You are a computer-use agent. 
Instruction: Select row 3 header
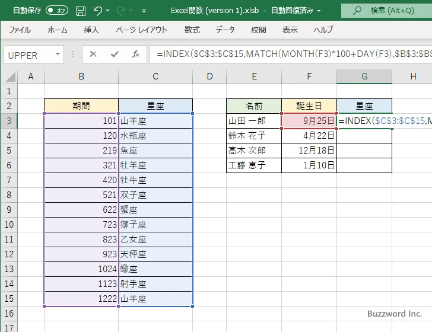coord(9,121)
